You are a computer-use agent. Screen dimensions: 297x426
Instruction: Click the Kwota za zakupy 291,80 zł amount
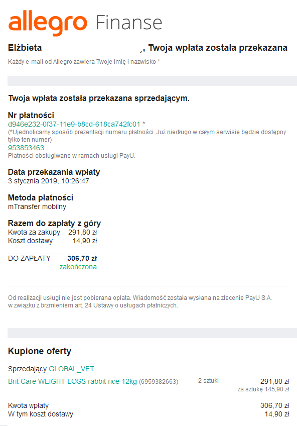point(82,232)
